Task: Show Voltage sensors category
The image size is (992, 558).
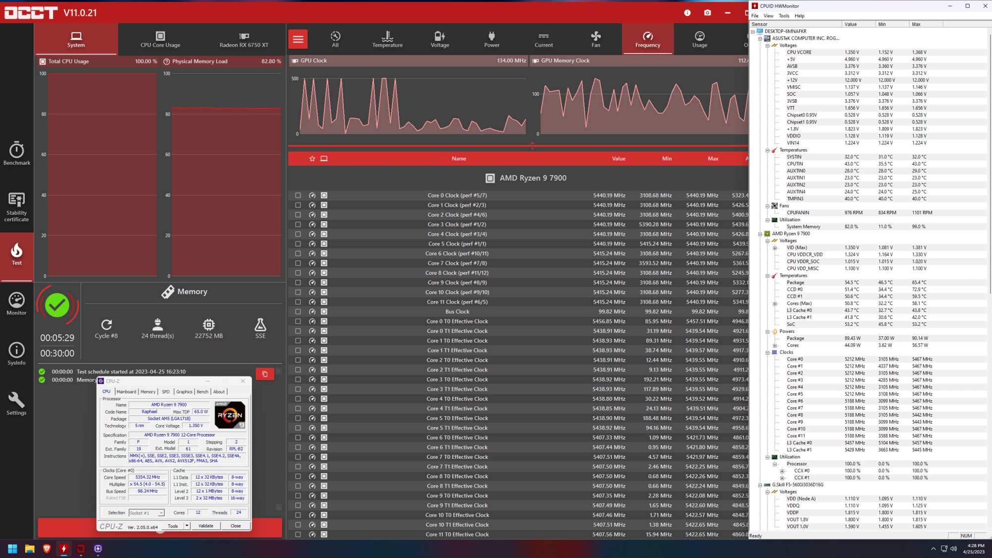Action: coord(439,39)
